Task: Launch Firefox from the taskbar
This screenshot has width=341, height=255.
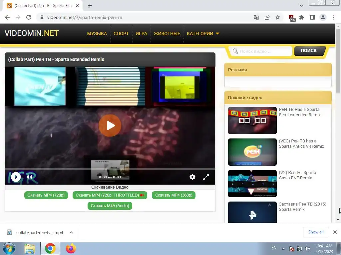Action: click(71, 249)
